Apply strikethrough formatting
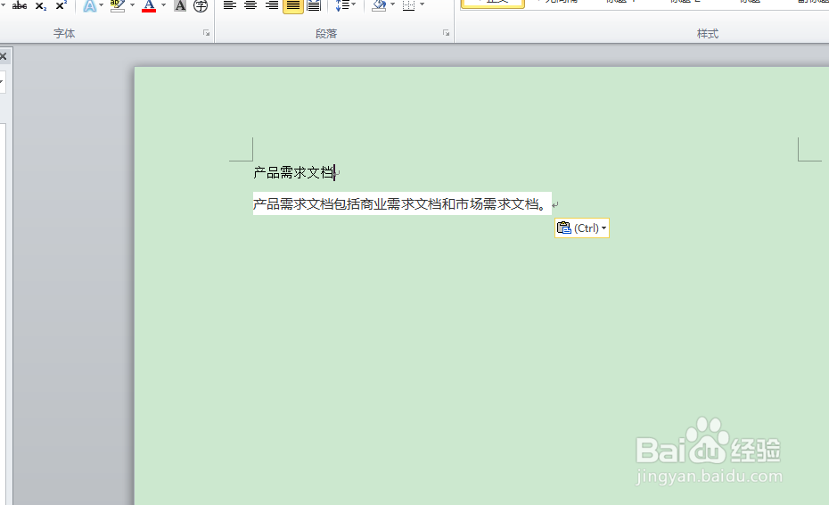 20,5
